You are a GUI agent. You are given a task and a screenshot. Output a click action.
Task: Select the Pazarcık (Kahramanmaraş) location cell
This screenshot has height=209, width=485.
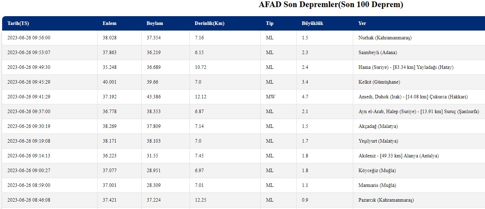386,200
